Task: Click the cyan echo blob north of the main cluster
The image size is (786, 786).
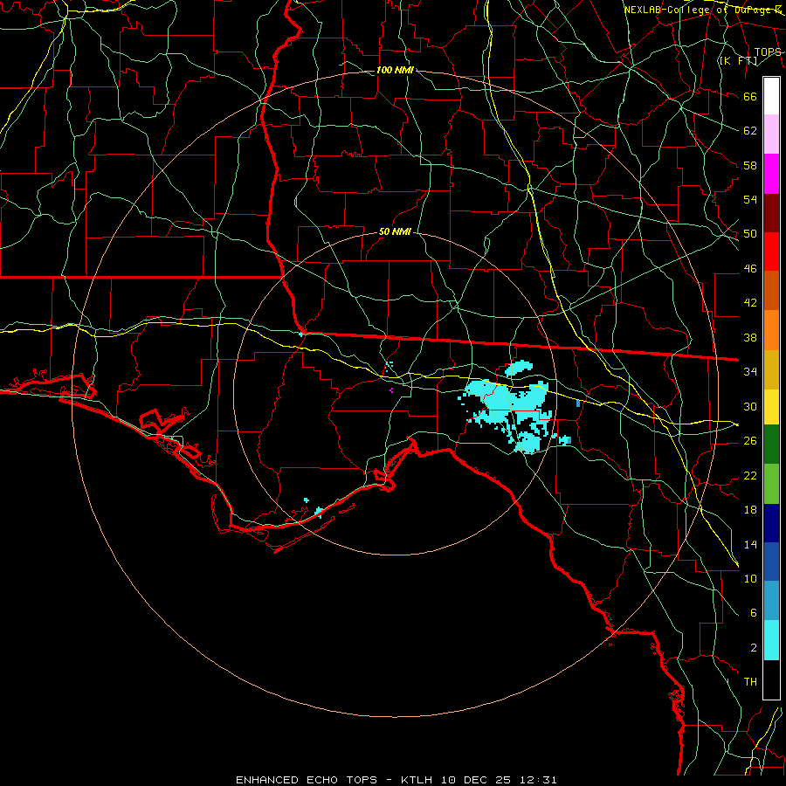Action: point(518,369)
